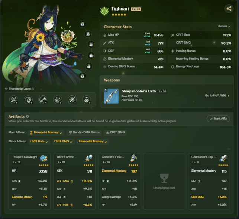239x219 pixels.
Task: Click the Conductor's Top hat artifact icon
Action: (x=223, y=158)
